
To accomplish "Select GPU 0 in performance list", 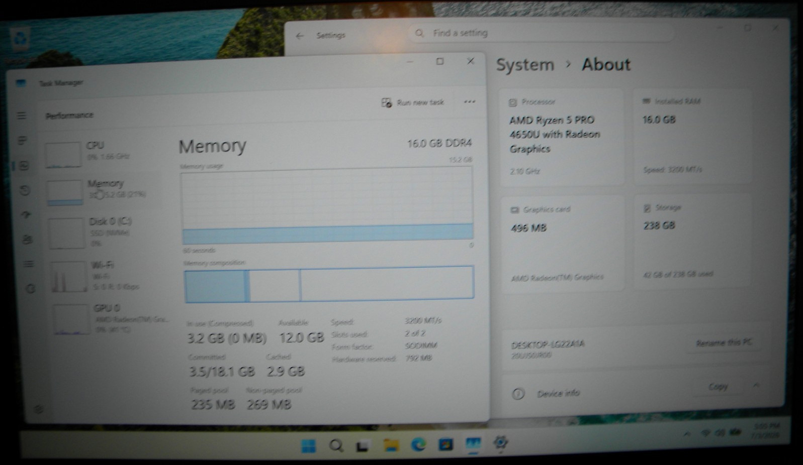I will click(111, 318).
